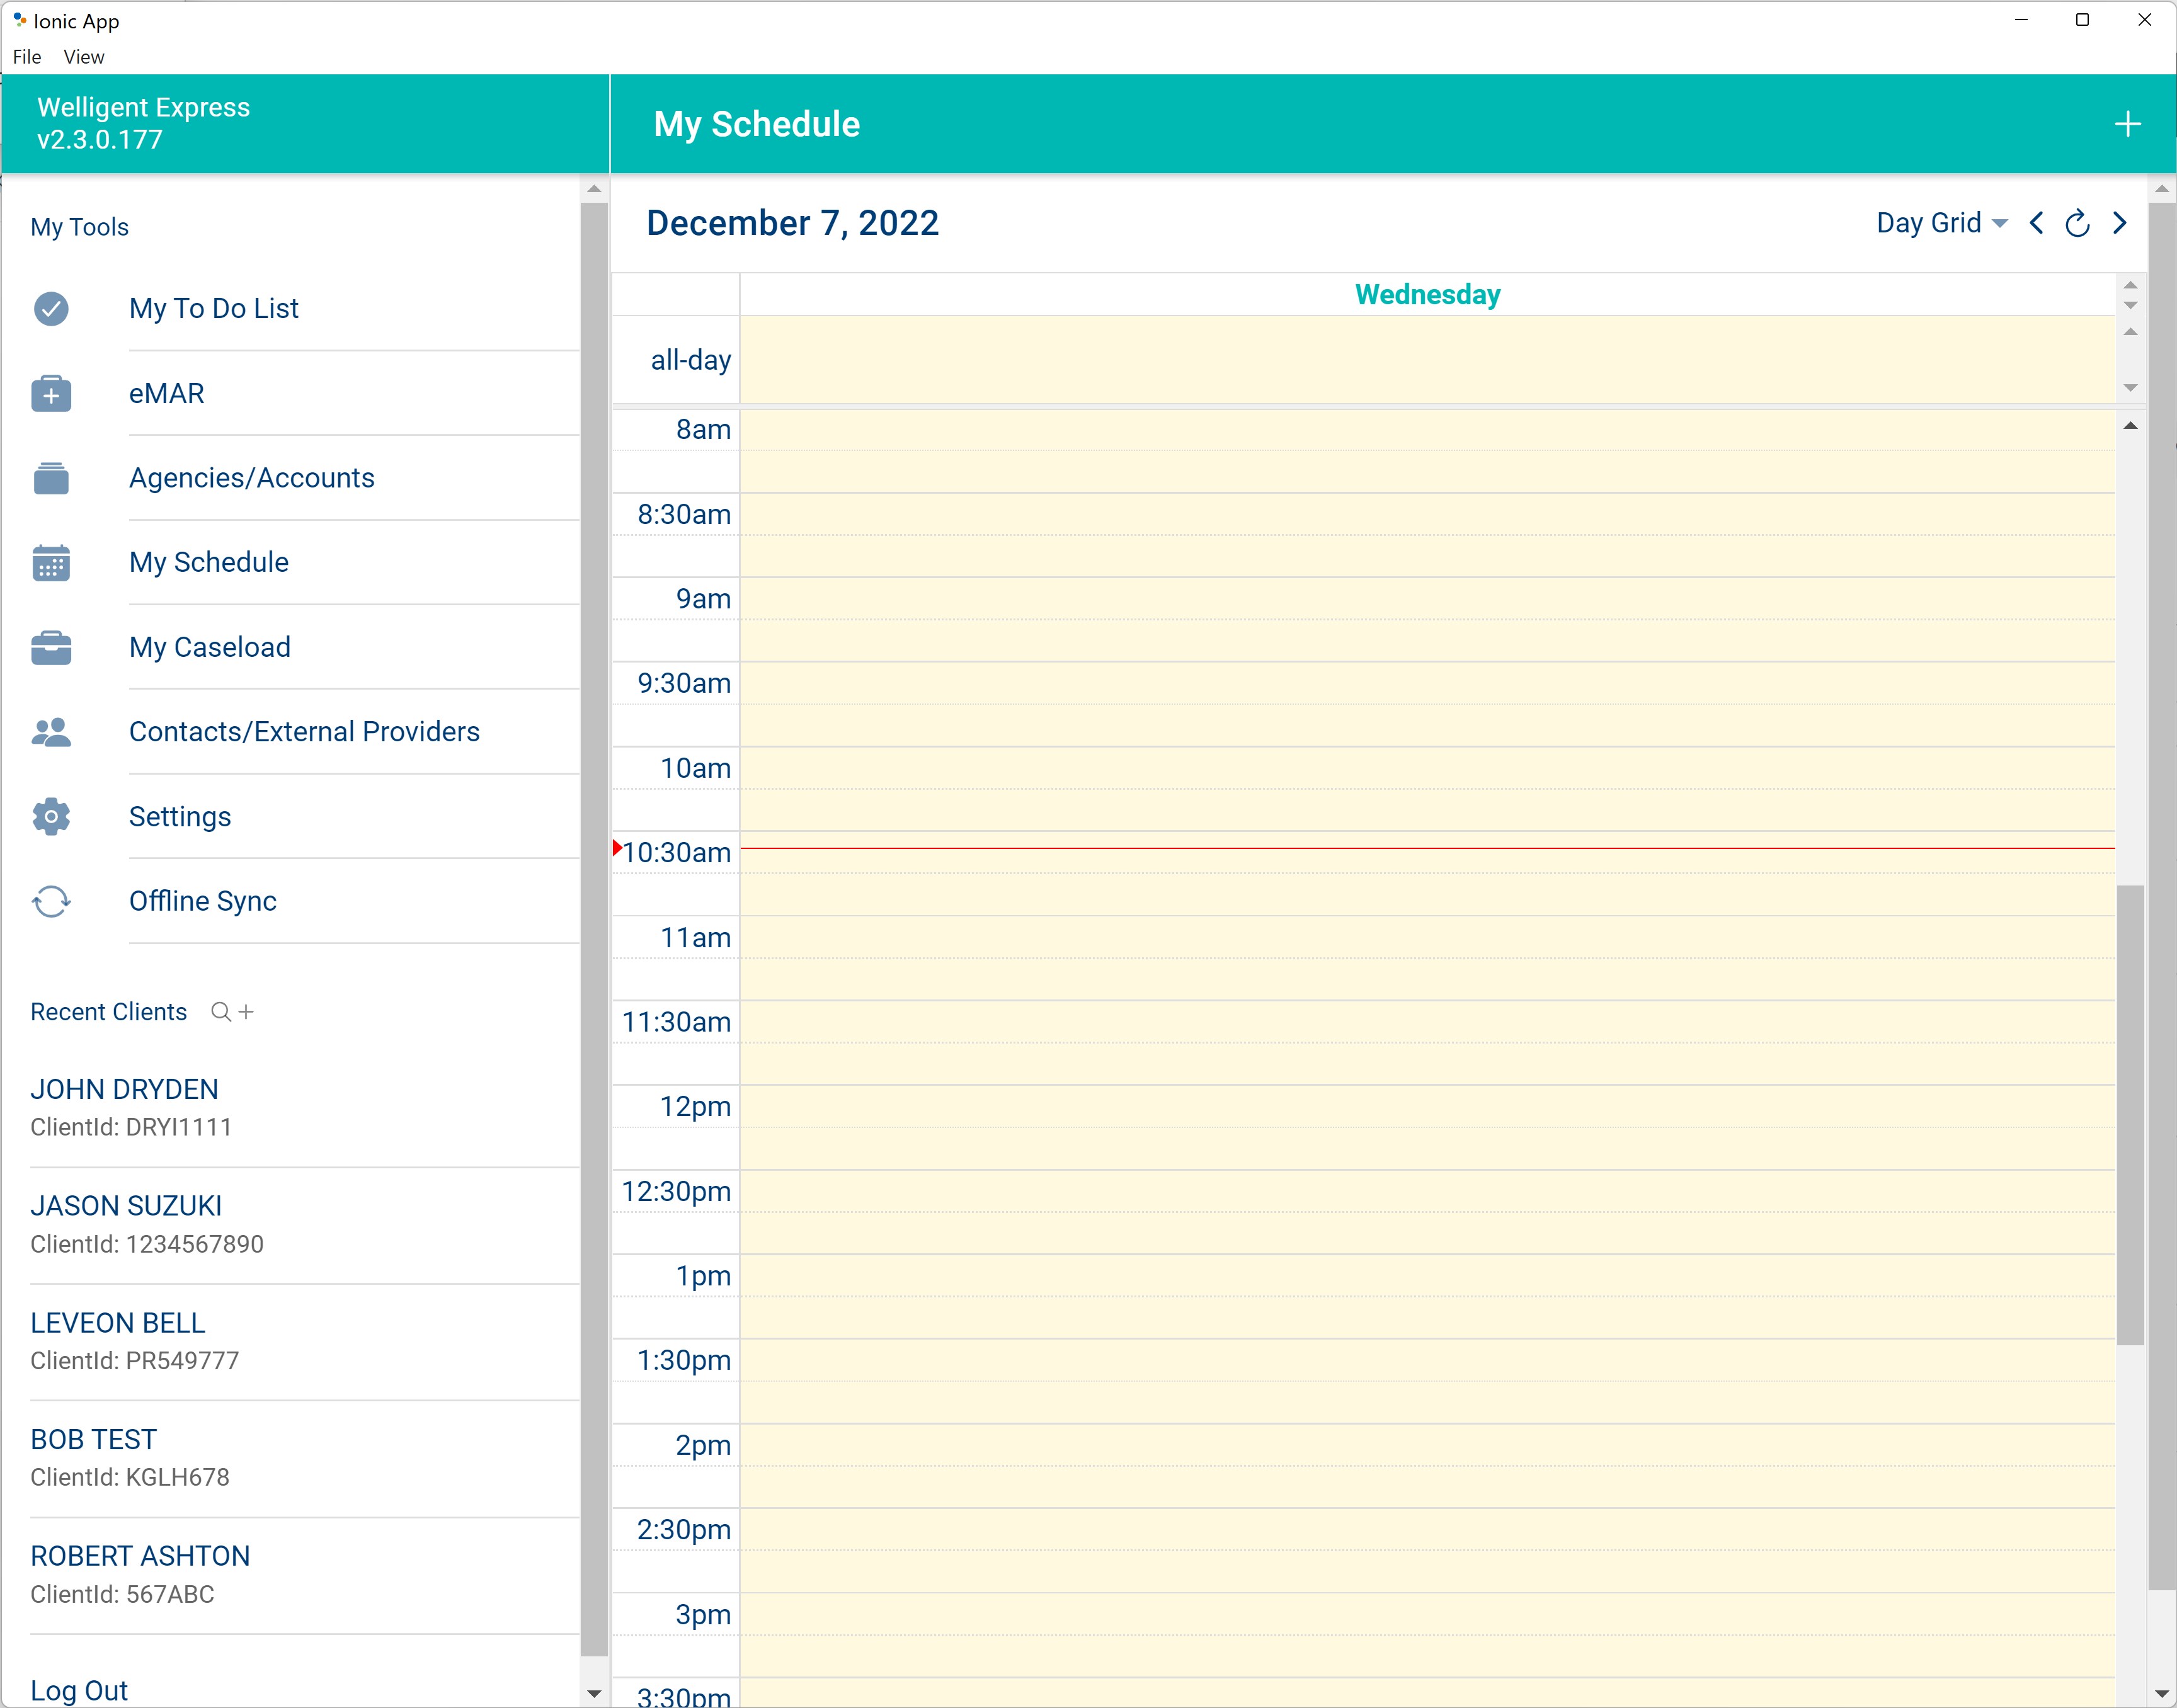This screenshot has height=1708, width=2177.
Task: Open the File menu
Action: [x=26, y=57]
